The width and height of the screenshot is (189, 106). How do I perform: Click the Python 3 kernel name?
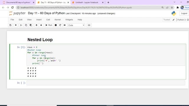click(x=181, y=20)
